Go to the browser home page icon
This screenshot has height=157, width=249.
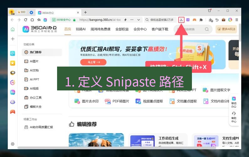pos(32,20)
